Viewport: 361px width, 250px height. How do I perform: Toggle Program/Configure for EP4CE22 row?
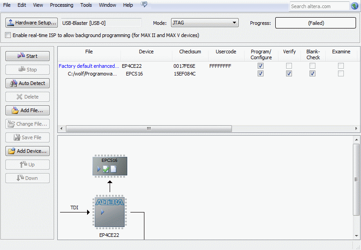[260, 66]
